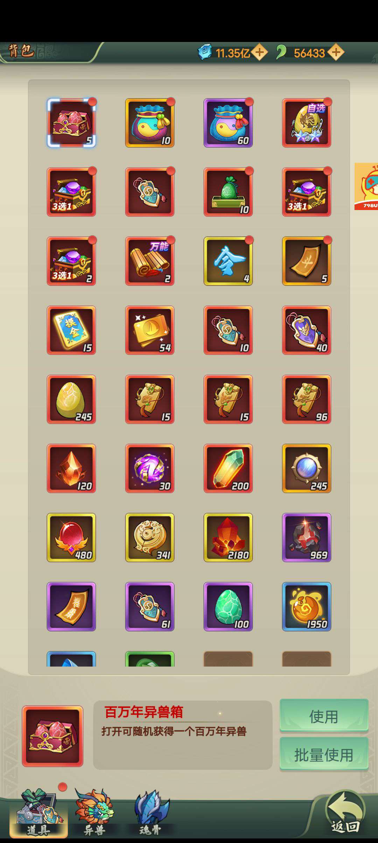Select the golden flame orb with 1950
The image size is (378, 843).
click(307, 607)
